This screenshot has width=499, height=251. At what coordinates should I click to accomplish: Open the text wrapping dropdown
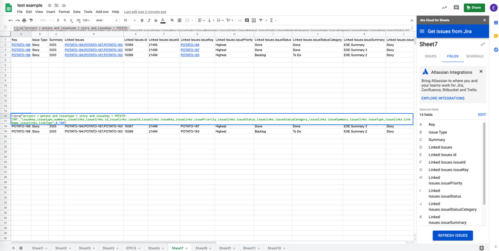(220, 20)
